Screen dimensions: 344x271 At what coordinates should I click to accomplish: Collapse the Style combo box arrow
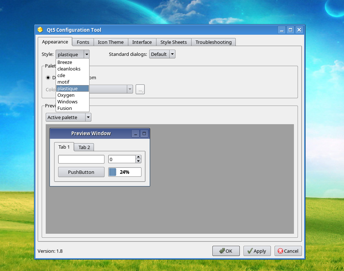tap(87, 54)
